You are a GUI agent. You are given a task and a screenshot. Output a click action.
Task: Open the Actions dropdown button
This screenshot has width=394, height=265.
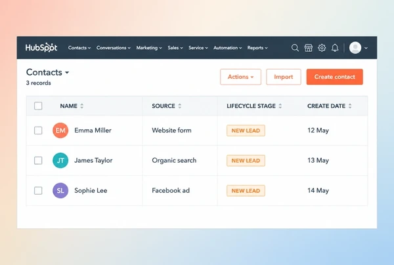(240, 77)
